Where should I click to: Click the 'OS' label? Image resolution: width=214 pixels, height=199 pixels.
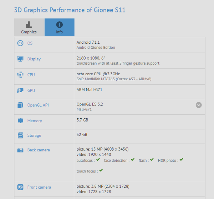pos(30,43)
